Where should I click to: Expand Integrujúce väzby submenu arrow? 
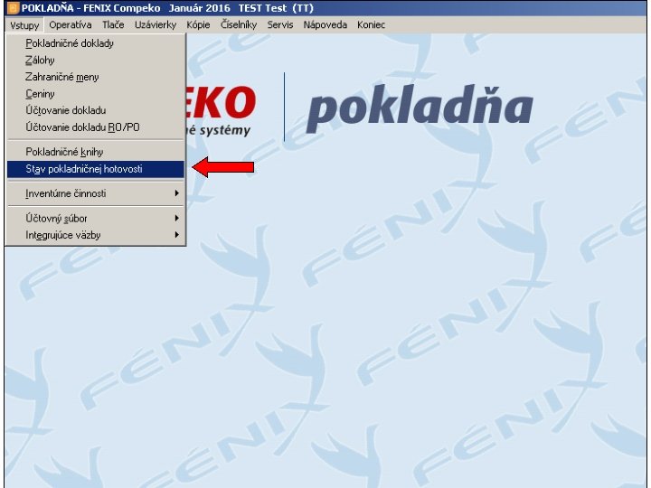click(x=177, y=235)
